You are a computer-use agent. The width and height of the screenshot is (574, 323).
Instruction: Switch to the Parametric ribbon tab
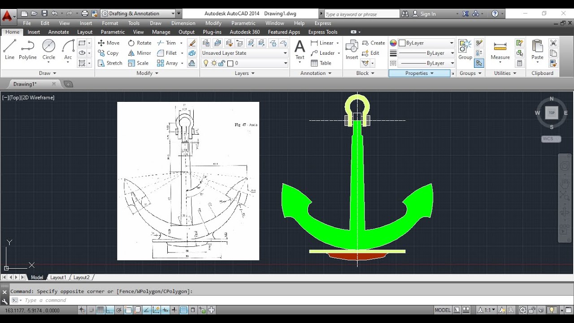coord(113,32)
